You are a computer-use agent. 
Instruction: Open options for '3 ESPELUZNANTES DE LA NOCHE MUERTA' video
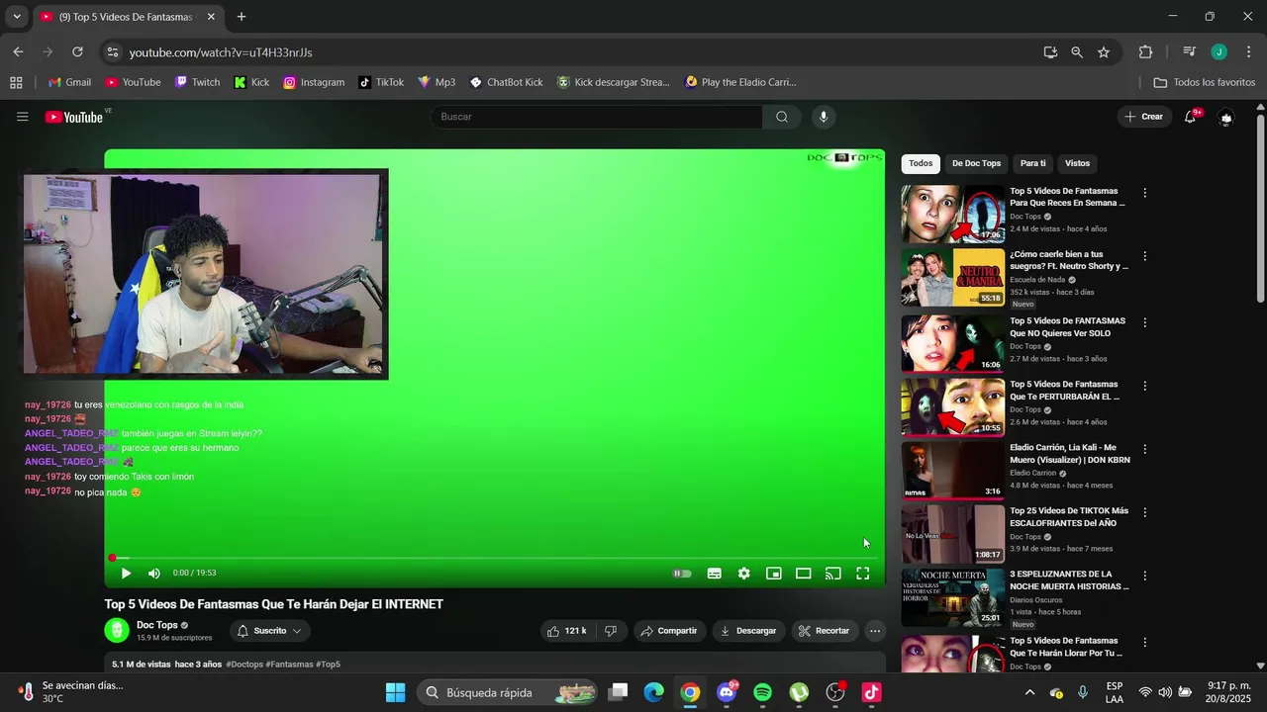1145,576
